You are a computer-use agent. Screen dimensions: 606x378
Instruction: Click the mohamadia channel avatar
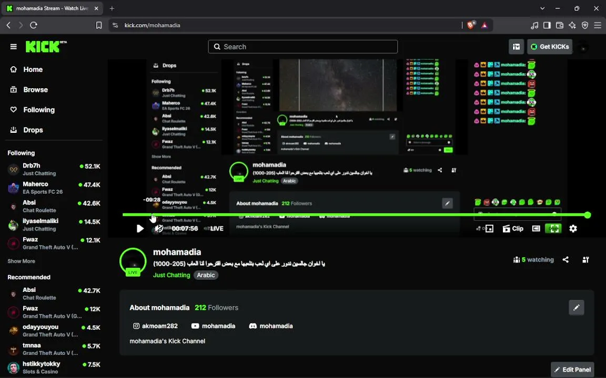coord(133,261)
